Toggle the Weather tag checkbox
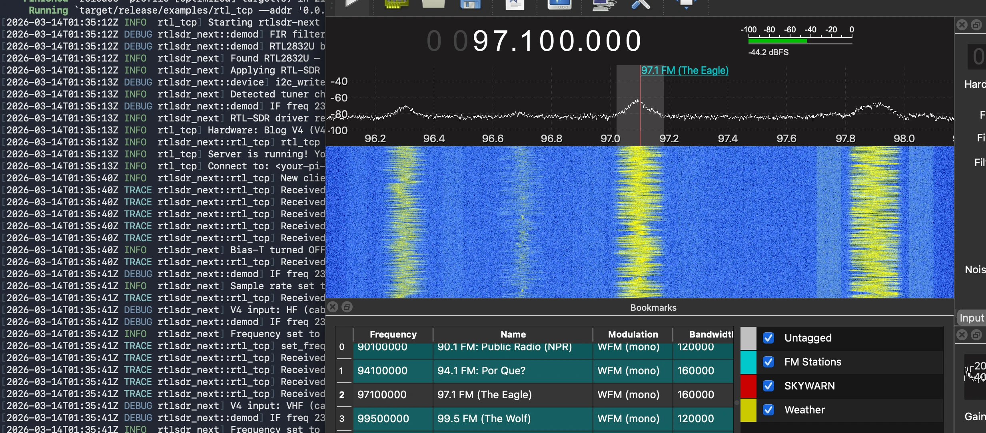This screenshot has width=986, height=433. (769, 409)
